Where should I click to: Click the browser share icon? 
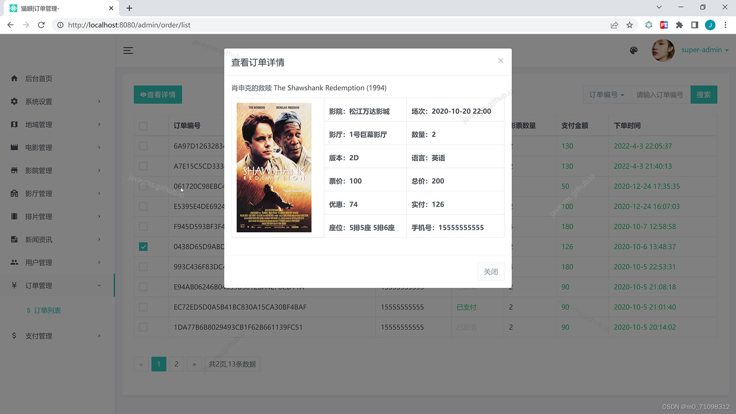[614, 25]
